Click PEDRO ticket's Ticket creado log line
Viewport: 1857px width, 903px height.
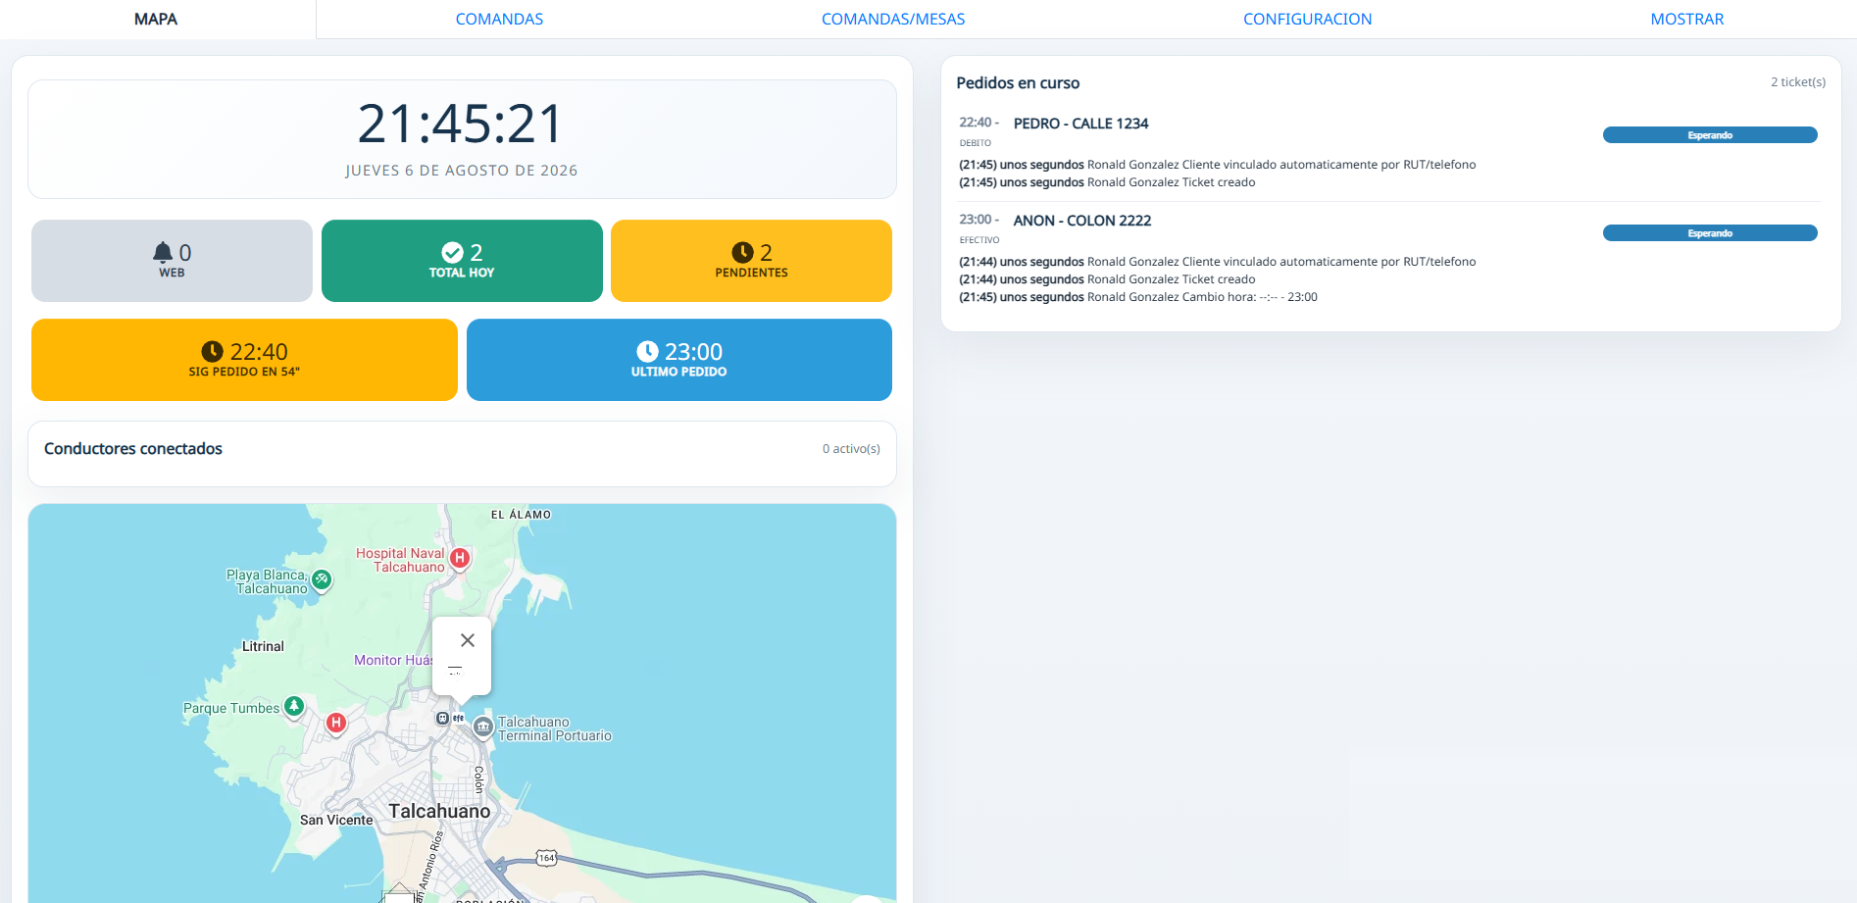(1107, 182)
